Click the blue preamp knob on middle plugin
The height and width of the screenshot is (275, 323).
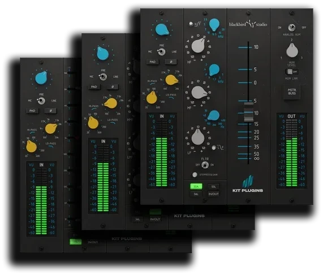pos(103,53)
